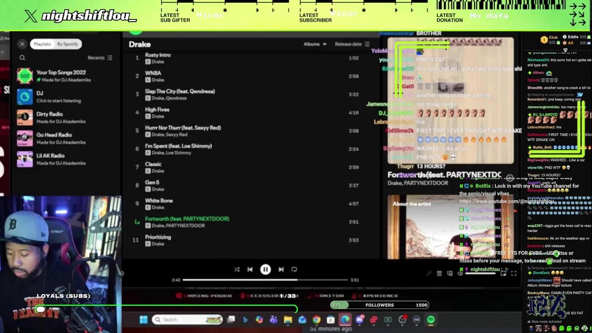Open the Recents sort menu
592x333 pixels.
click(100, 58)
